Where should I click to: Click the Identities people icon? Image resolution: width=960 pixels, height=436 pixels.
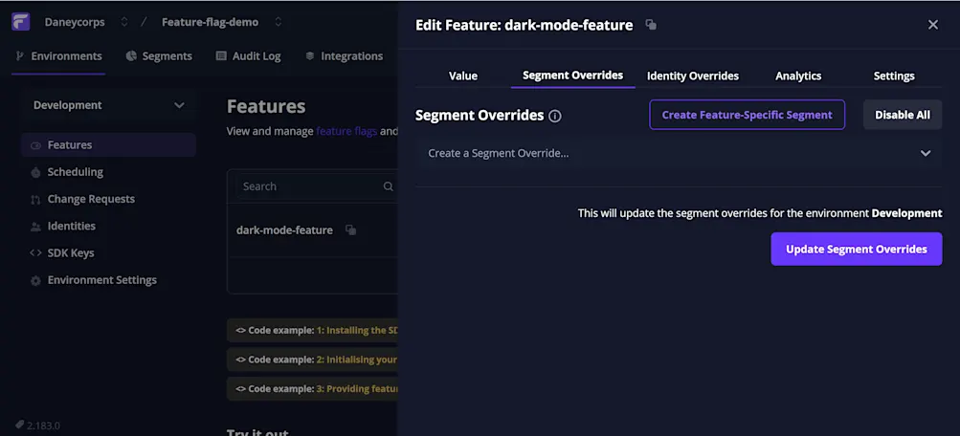(35, 227)
